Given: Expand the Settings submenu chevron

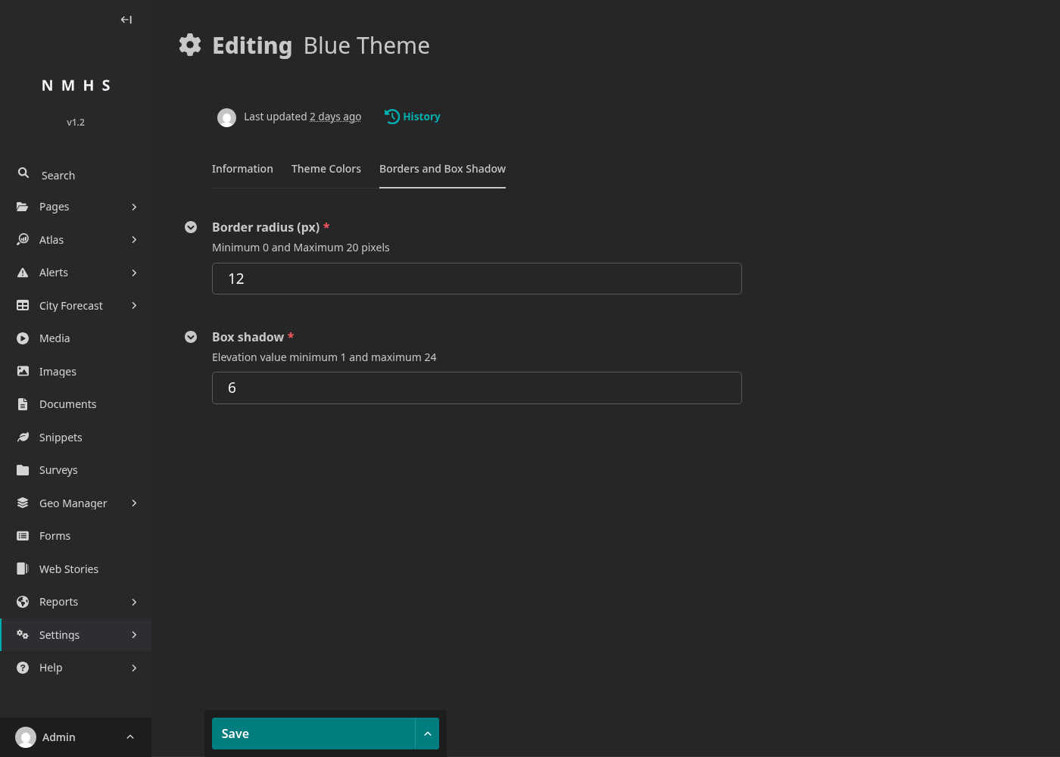Looking at the screenshot, I should (134, 634).
